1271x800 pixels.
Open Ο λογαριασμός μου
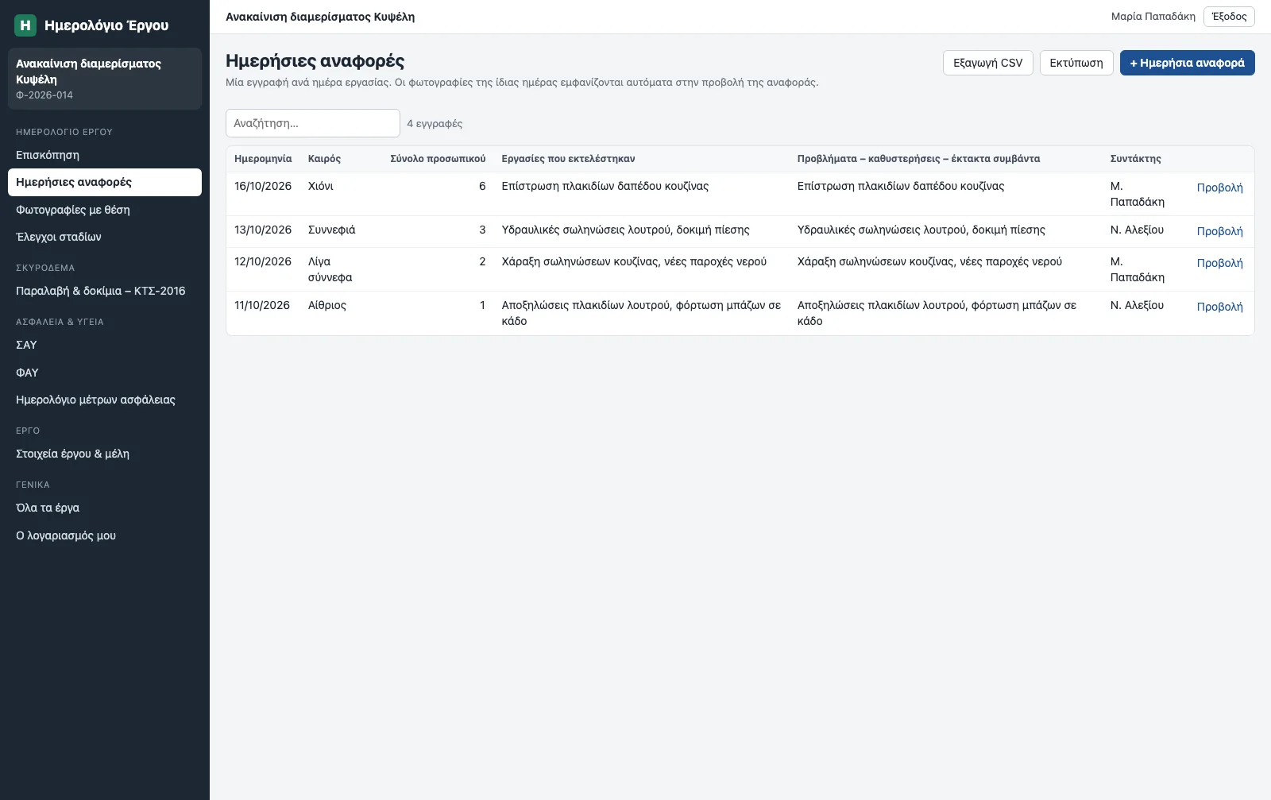click(x=105, y=535)
